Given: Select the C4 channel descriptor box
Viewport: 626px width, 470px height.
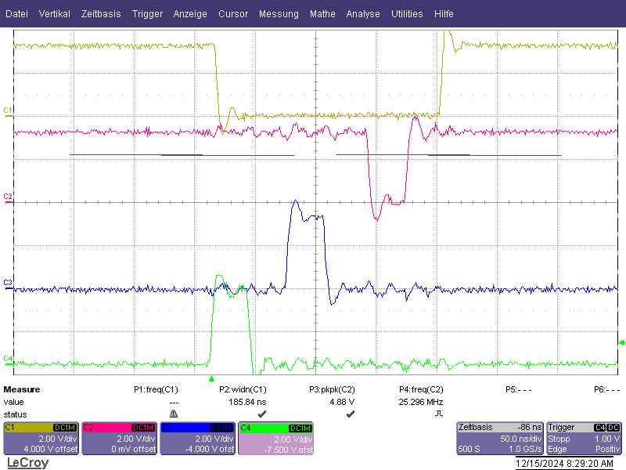Looking at the screenshot, I should pos(276,439).
